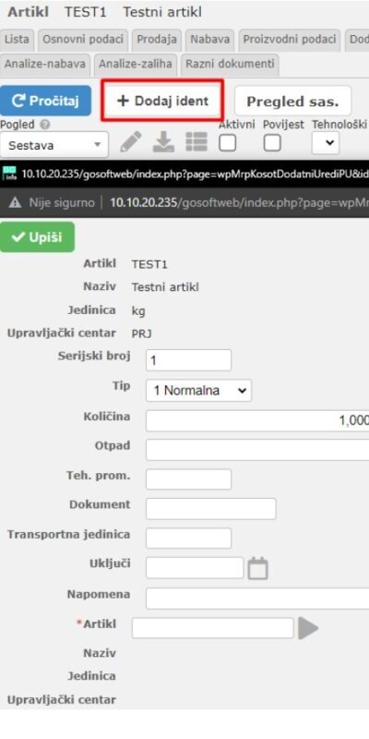Click the Dodaj ident button
Screen dimensions: 369x739
162,101
